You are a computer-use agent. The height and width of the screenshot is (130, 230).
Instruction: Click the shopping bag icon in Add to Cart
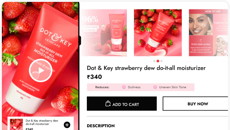click(x=108, y=104)
